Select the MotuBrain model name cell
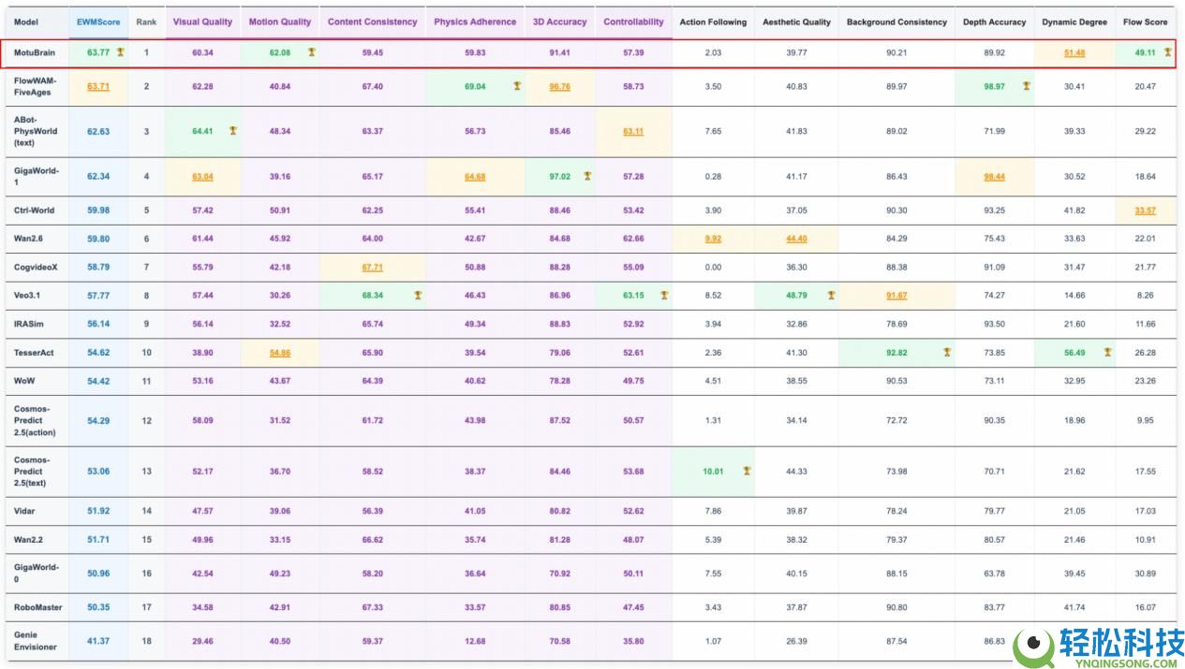 click(35, 52)
